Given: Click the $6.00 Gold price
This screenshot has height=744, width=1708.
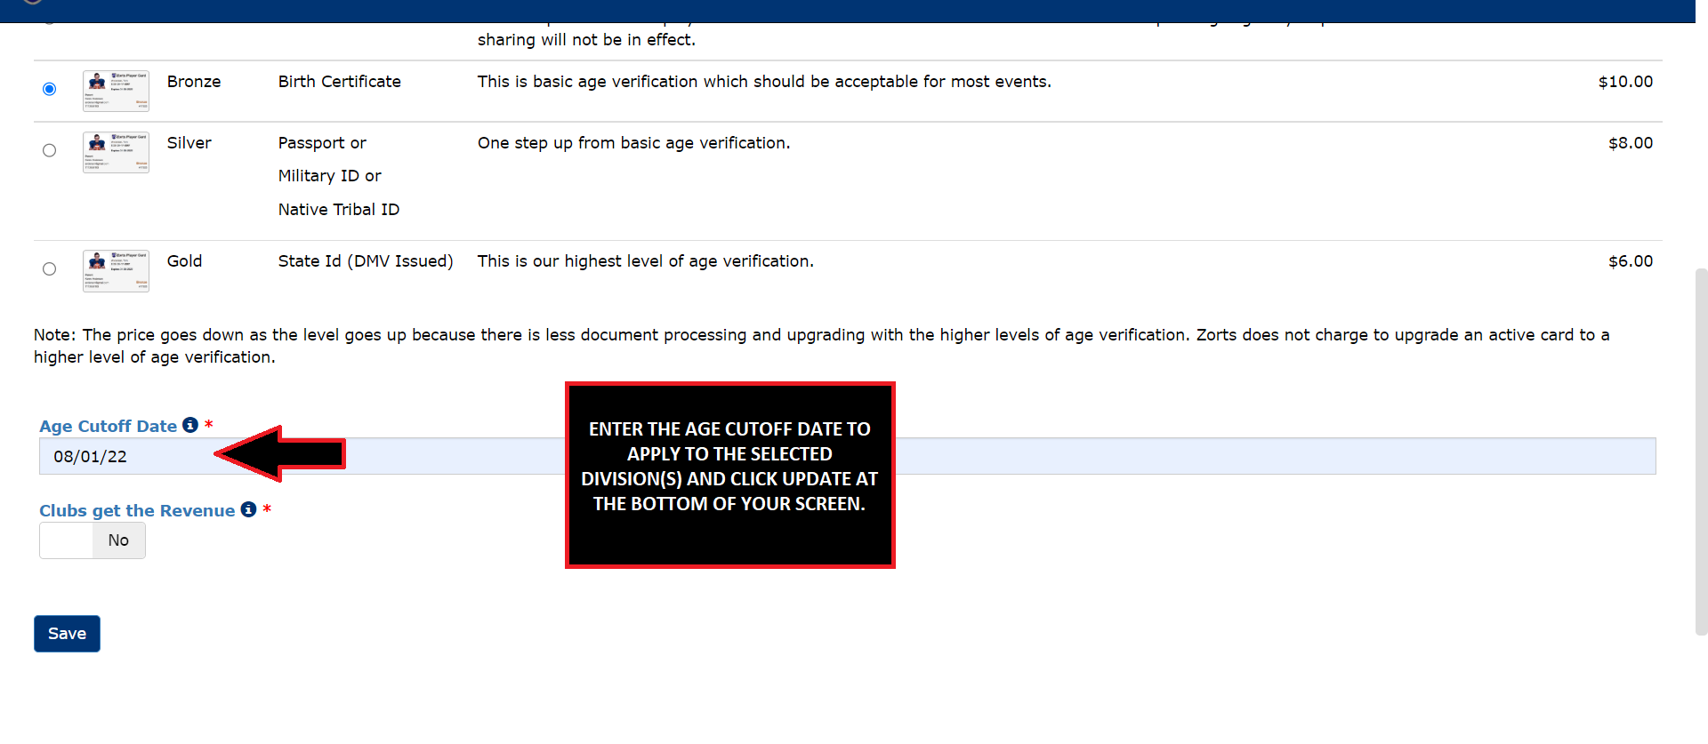Looking at the screenshot, I should click(x=1631, y=261).
